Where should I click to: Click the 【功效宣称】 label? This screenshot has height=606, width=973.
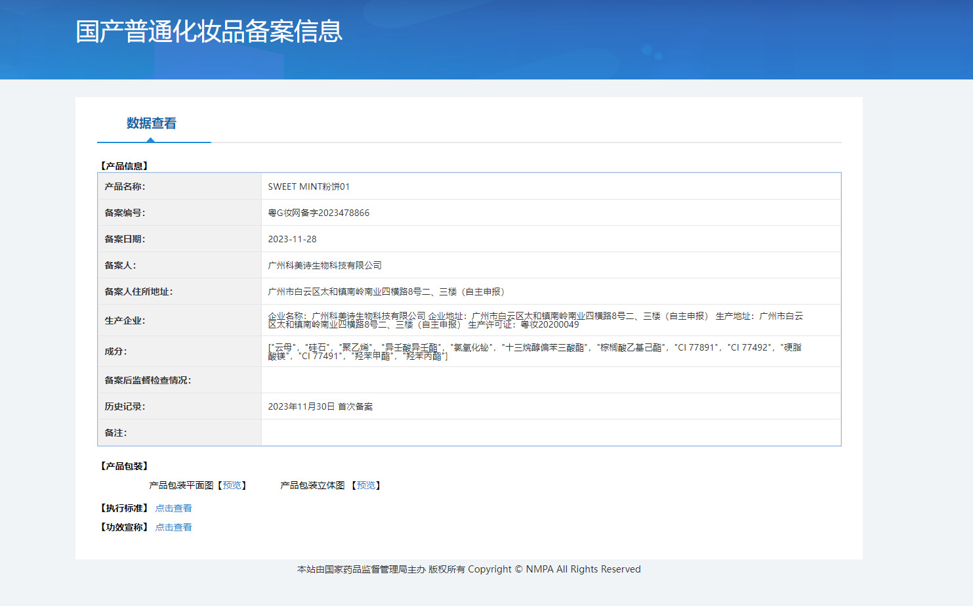click(124, 527)
